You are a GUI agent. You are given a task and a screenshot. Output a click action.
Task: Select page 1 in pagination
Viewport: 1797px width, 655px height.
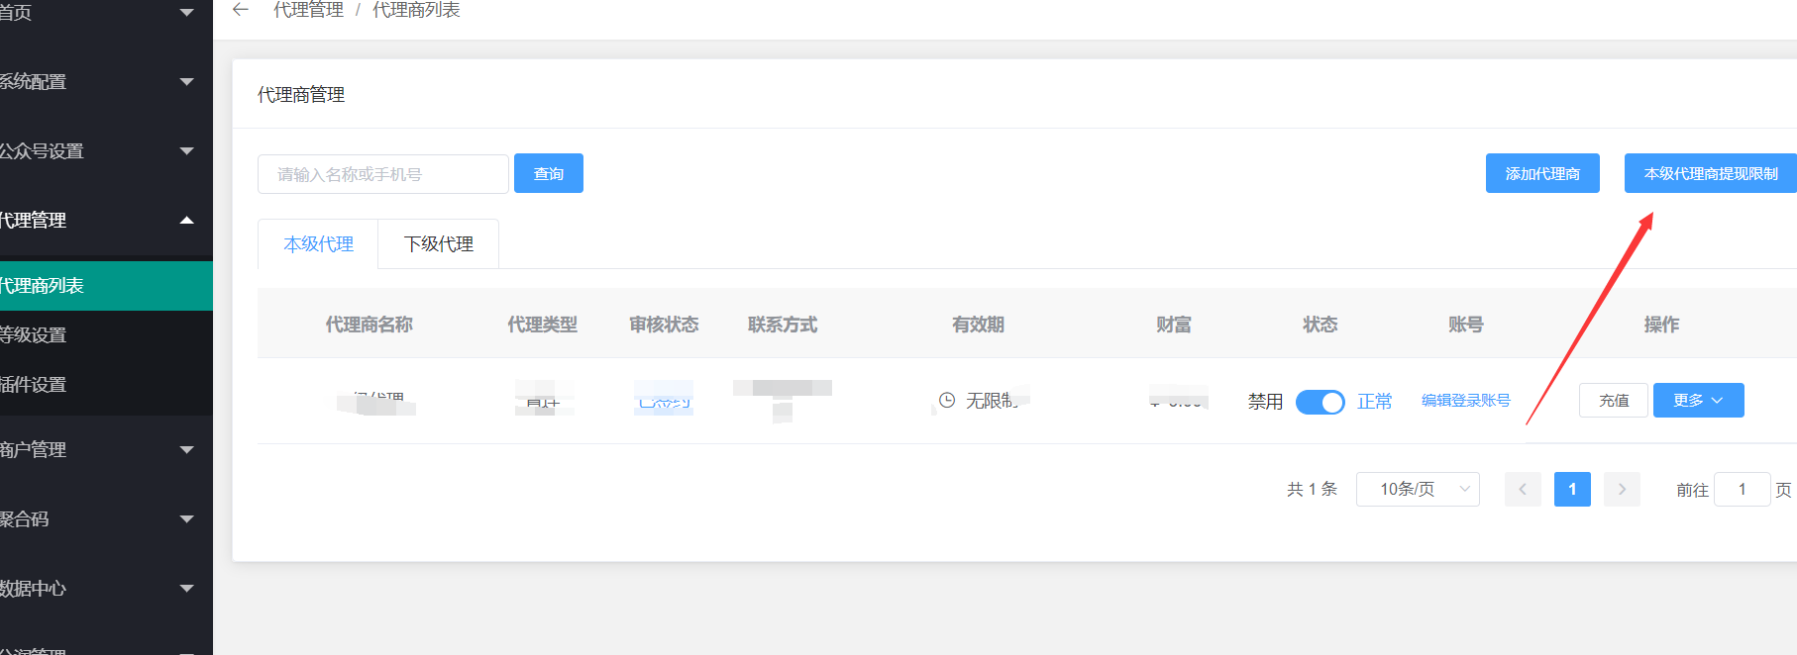click(1572, 489)
